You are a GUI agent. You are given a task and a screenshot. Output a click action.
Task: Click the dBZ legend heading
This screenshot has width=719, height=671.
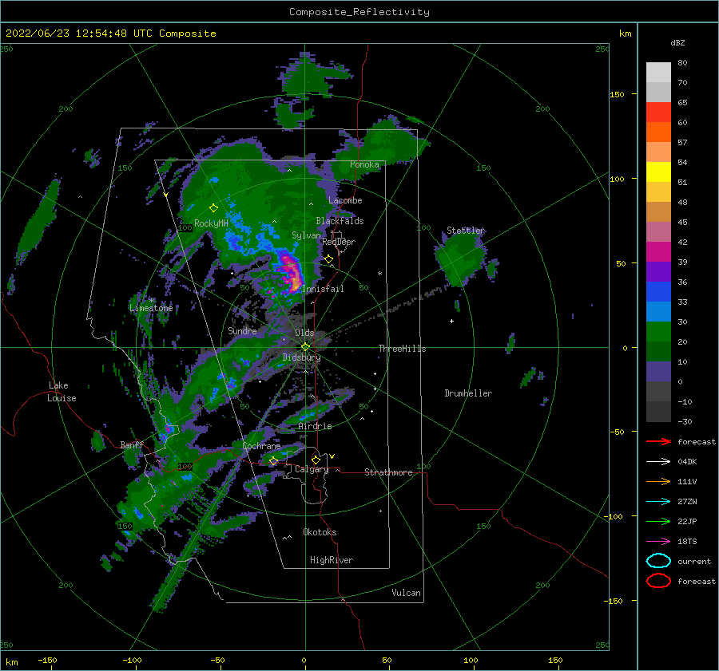677,42
